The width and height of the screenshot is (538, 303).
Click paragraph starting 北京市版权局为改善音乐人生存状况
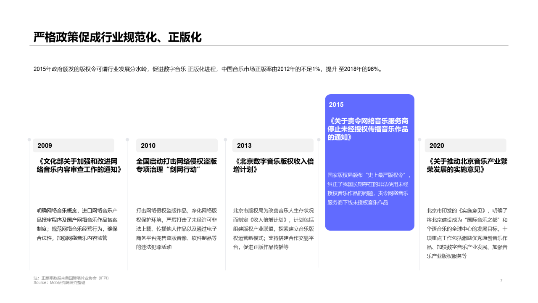click(274, 229)
